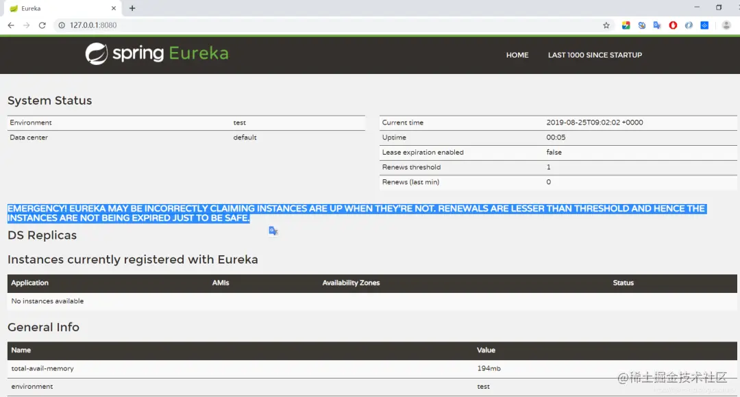The image size is (740, 397).
Task: Open the gray-blue ring extension icon
Action: [x=689, y=25]
